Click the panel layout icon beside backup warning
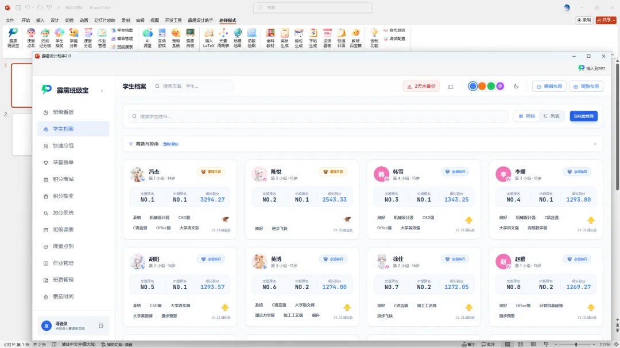This screenshot has width=620, height=348. (x=451, y=87)
